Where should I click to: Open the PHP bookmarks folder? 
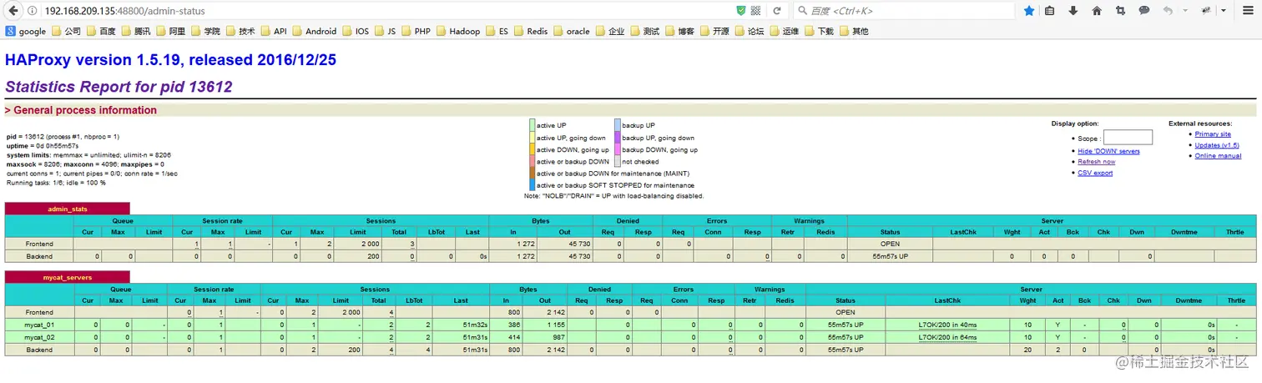coord(416,31)
